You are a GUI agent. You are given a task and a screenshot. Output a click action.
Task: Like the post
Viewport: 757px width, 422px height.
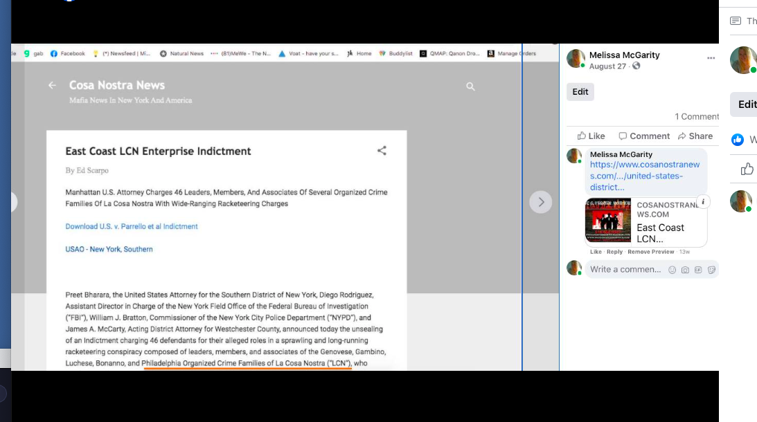591,136
